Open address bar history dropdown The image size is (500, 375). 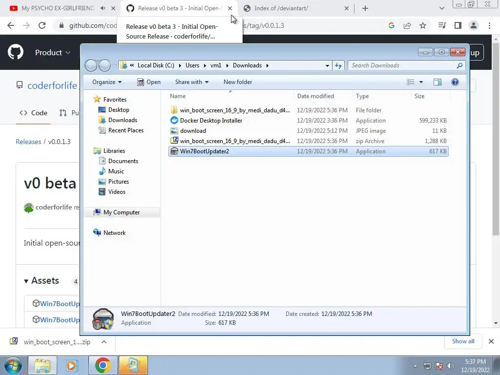(x=327, y=65)
